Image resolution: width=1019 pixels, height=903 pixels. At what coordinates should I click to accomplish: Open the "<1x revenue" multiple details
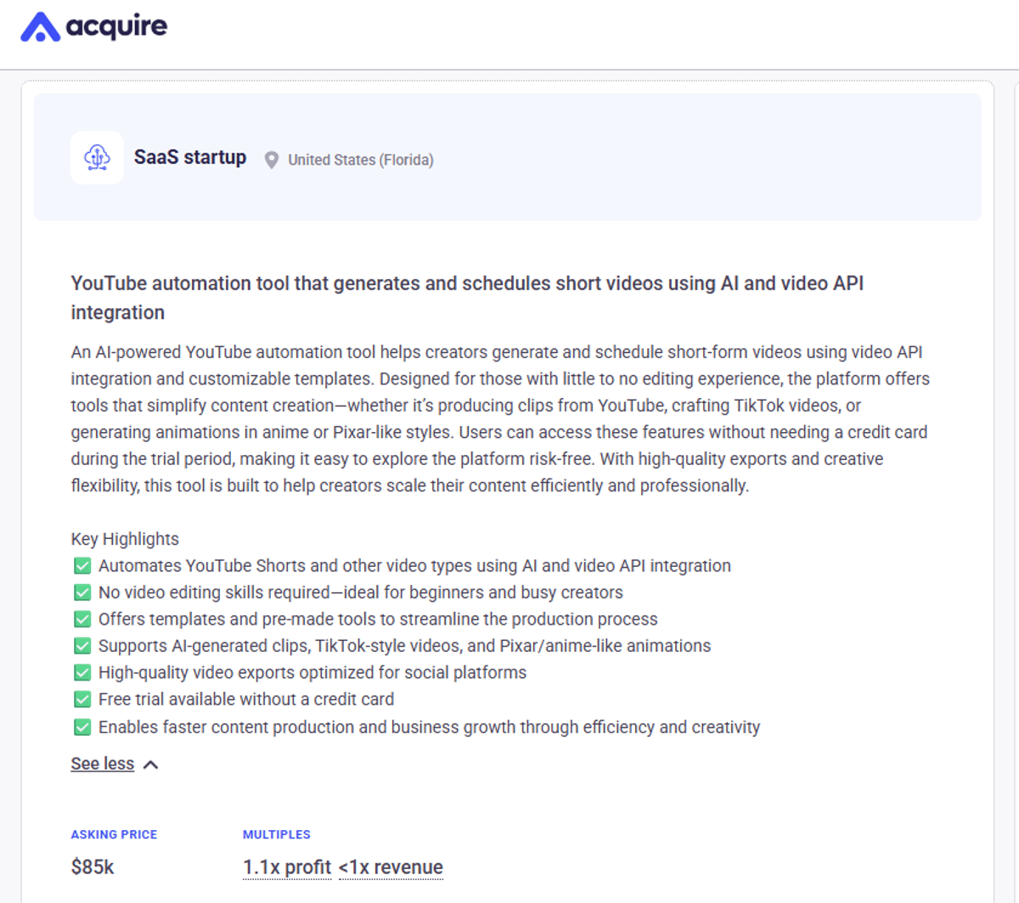click(x=391, y=867)
